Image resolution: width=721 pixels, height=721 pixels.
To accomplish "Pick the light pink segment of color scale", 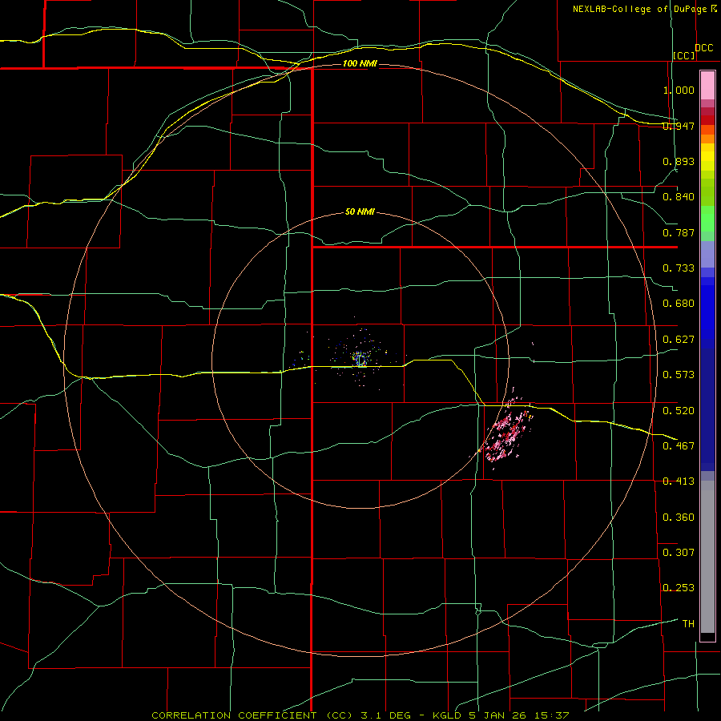I will (x=707, y=86).
